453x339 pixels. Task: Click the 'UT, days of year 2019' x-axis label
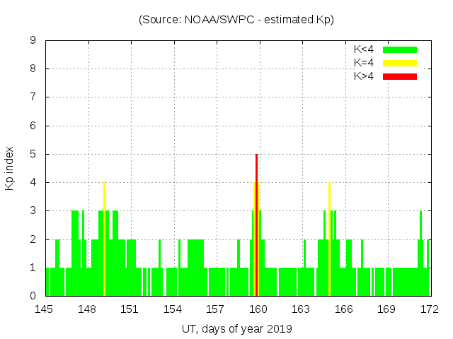click(236, 328)
